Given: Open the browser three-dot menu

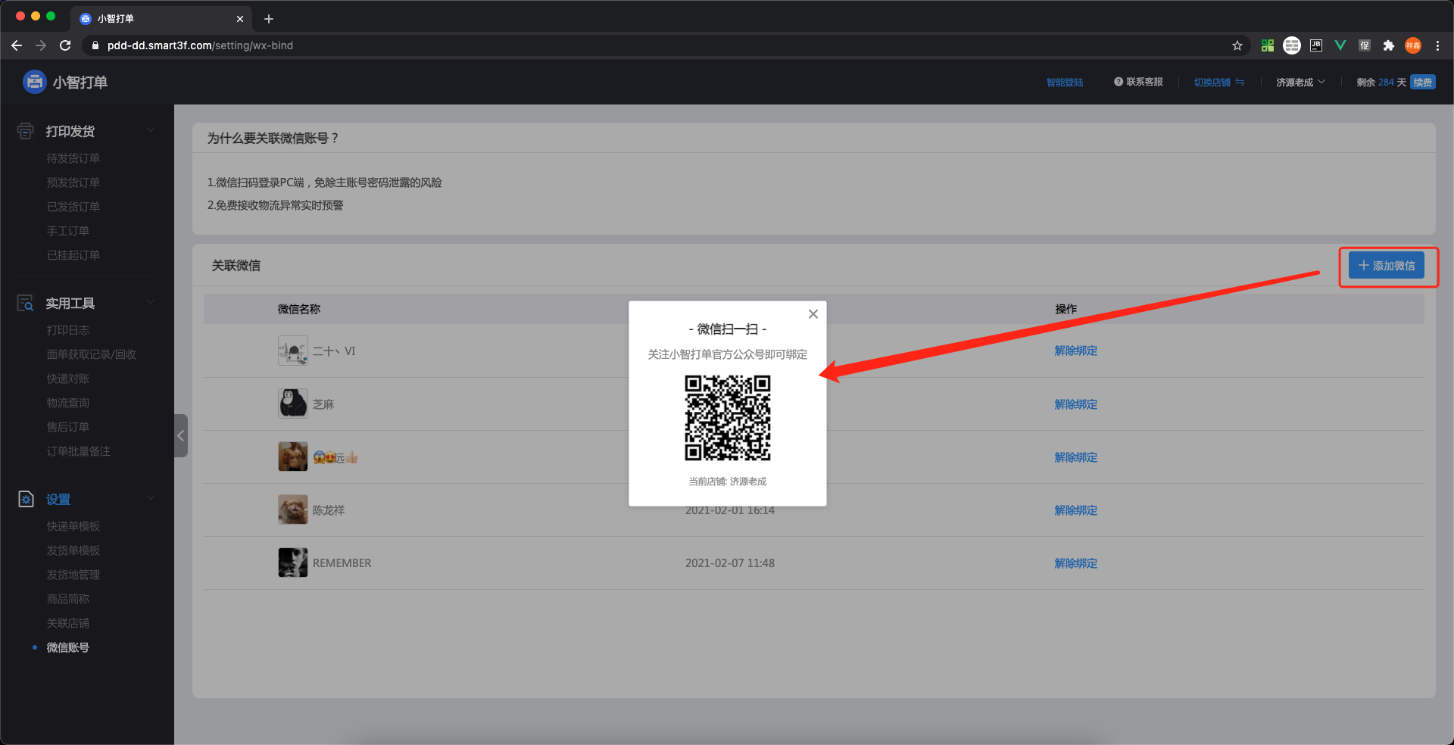Looking at the screenshot, I should [x=1437, y=45].
